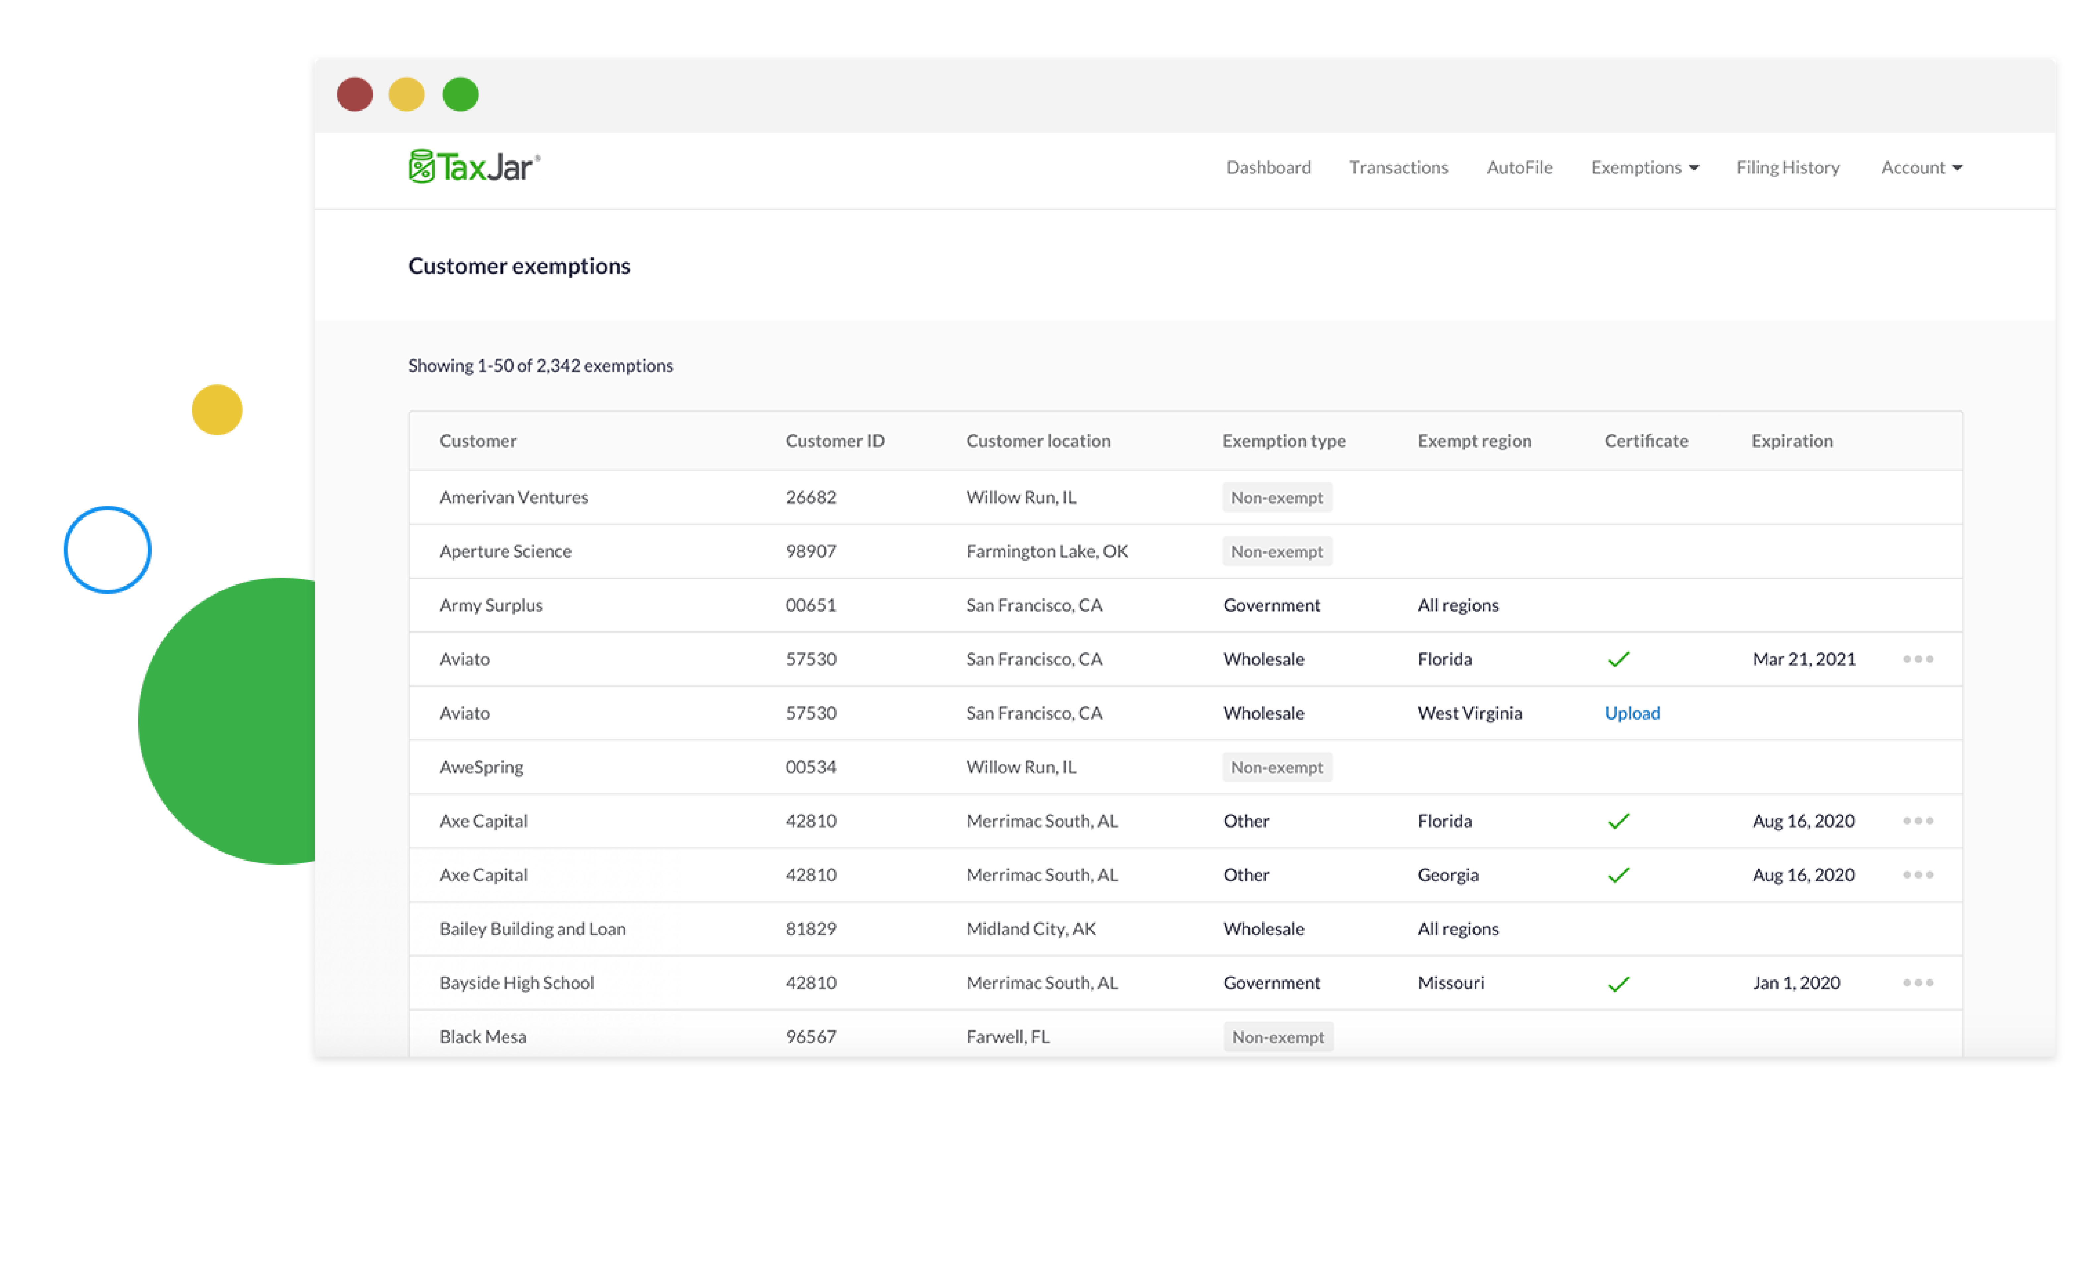This screenshot has height=1264, width=2099.
Task: Click Non-exempt badge for Amerivan Ventures
Action: pos(1276,497)
